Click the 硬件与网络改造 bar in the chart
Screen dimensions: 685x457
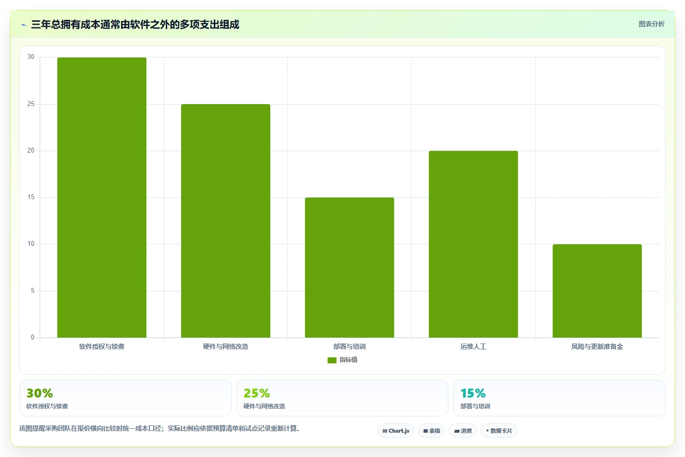(226, 221)
